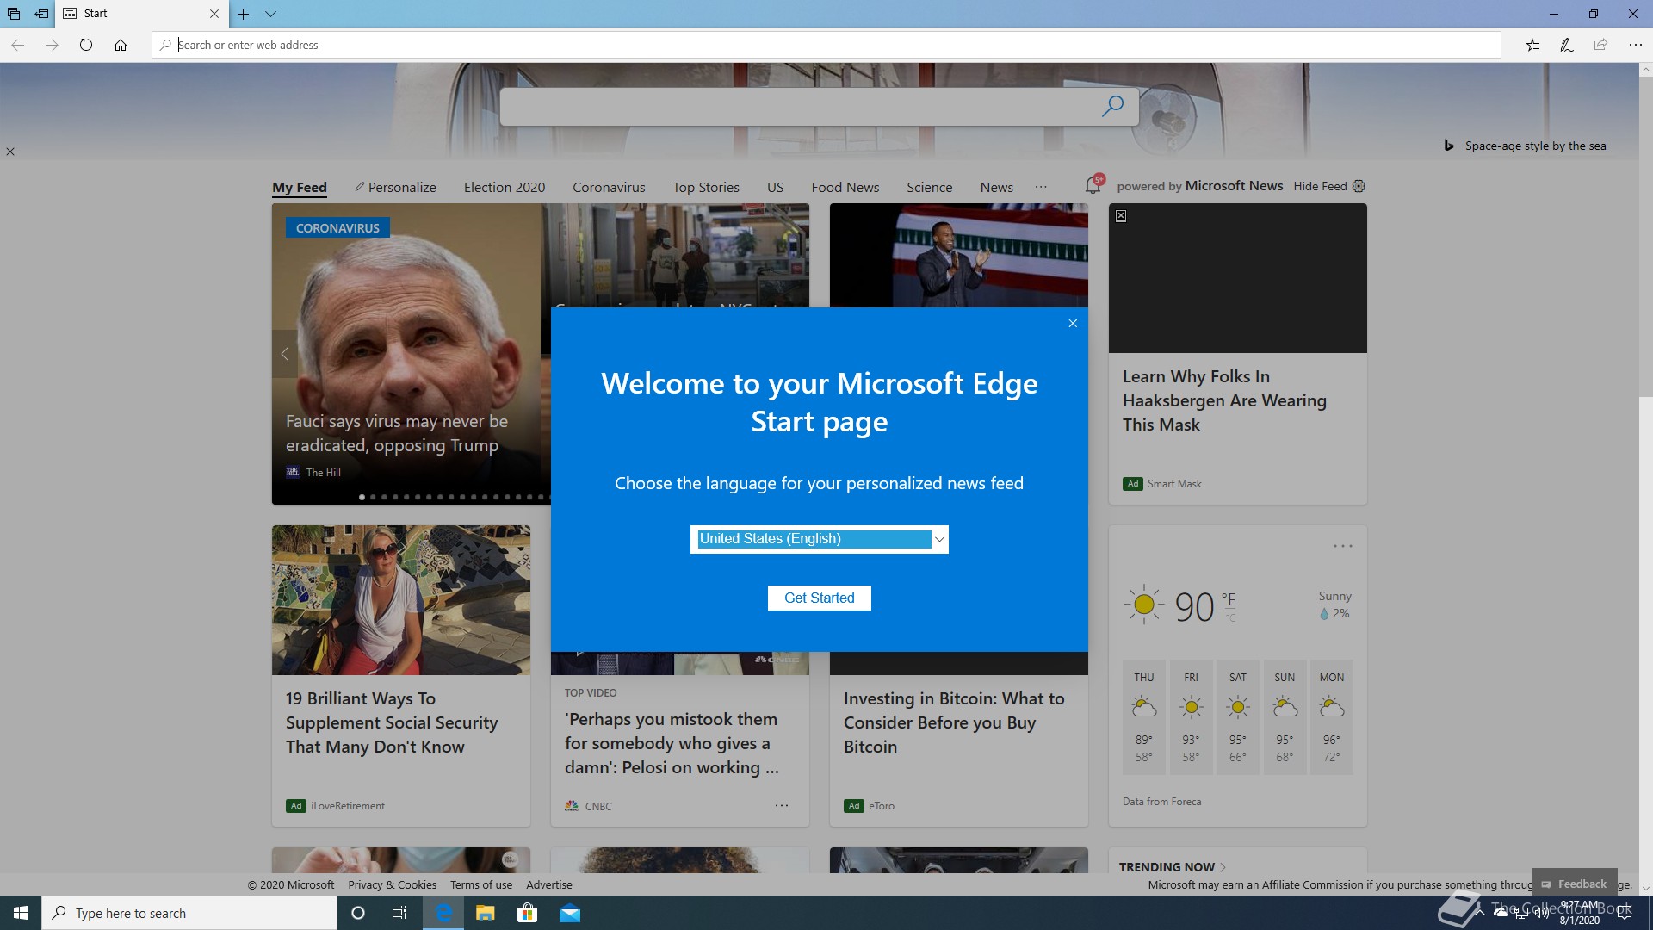Screen dimensions: 1653x930
Task: Click the Advertise footer link
Action: click(x=548, y=884)
